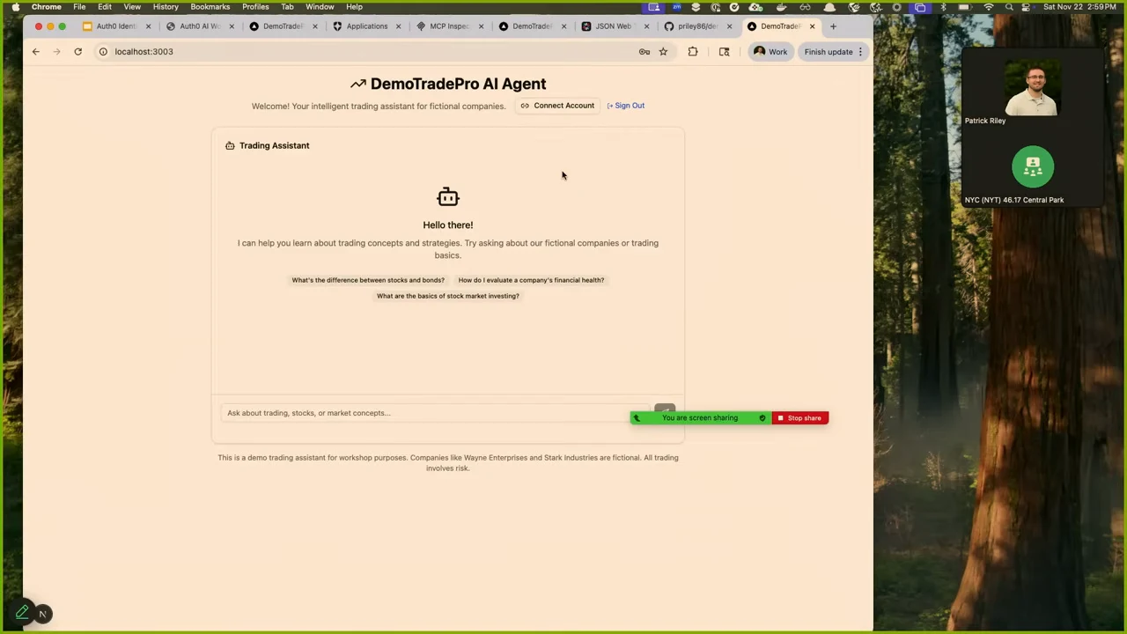
Task: Open the Chrome application menu
Action: 47,7
